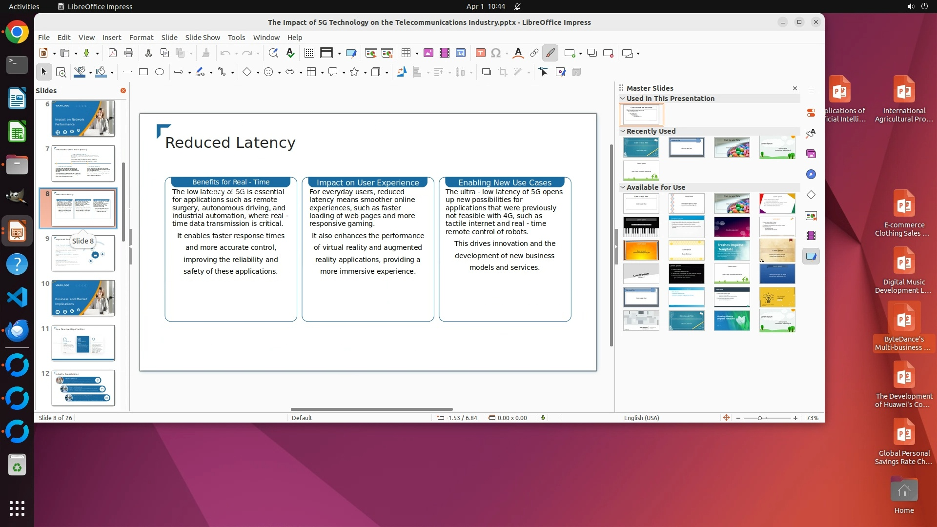Viewport: 937px width, 527px height.
Task: Open the Slide Show menu
Action: tap(202, 38)
